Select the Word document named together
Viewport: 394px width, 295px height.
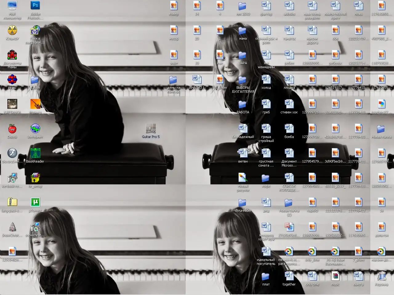tap(289, 276)
